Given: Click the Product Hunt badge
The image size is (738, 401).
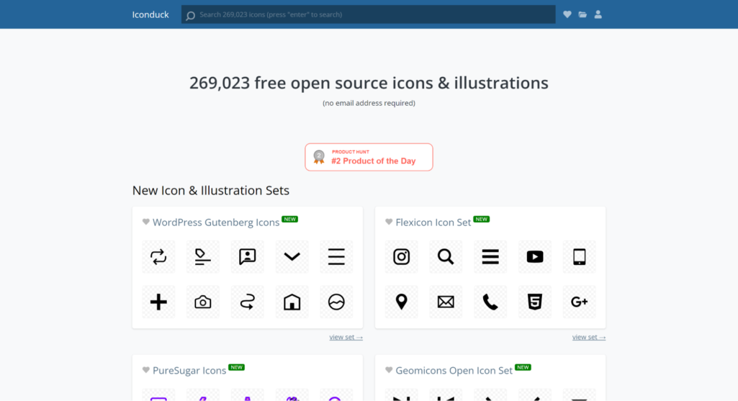Looking at the screenshot, I should [369, 157].
